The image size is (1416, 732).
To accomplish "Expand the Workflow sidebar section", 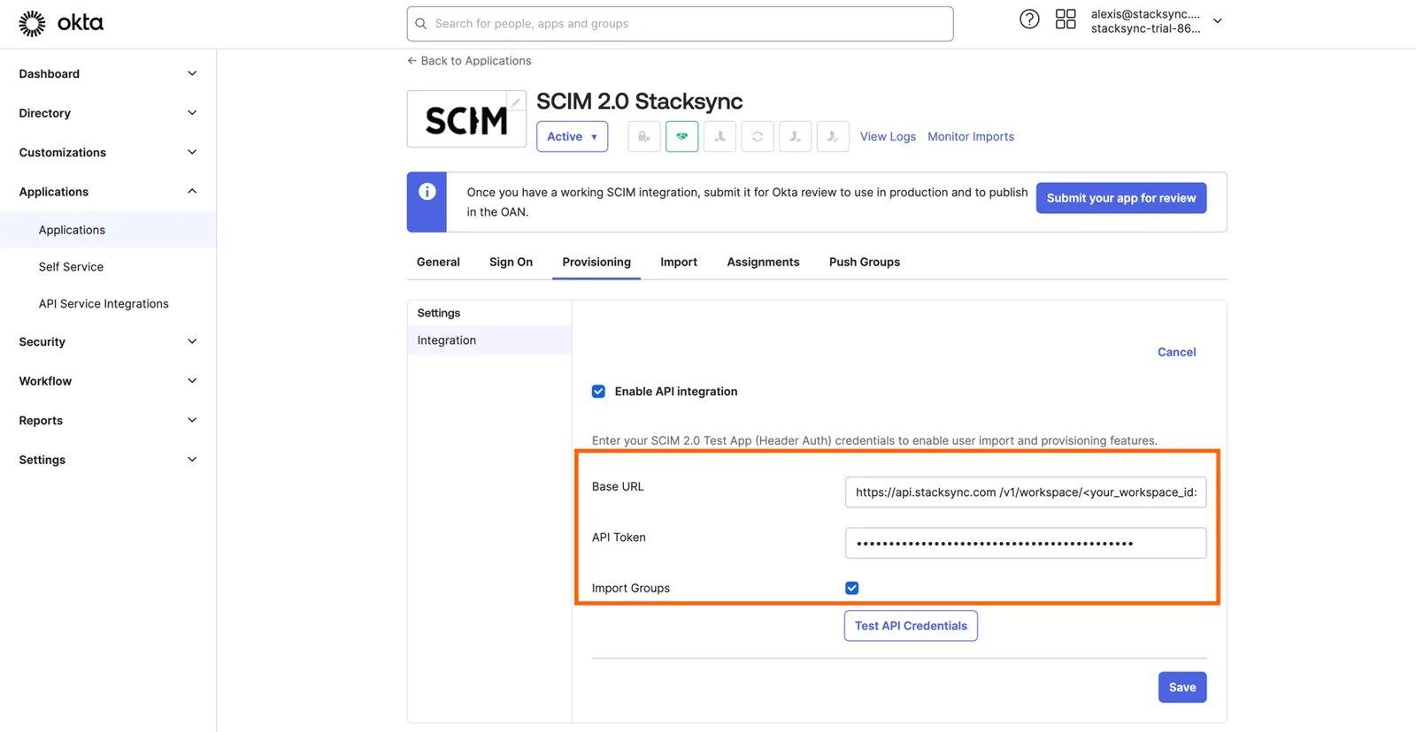I will (x=108, y=381).
